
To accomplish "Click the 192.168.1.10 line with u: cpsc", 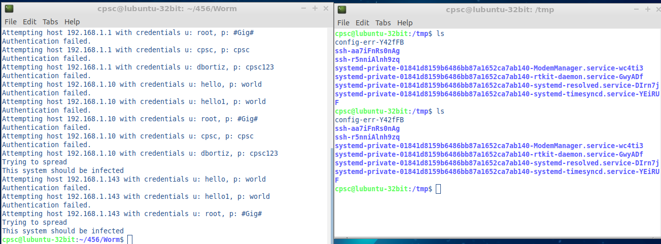I will pyautogui.click(x=128, y=136).
